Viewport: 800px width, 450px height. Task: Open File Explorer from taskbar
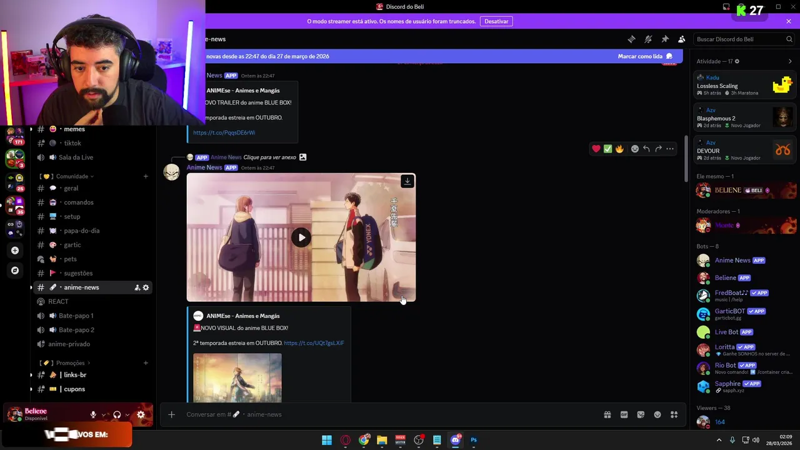[x=382, y=440]
